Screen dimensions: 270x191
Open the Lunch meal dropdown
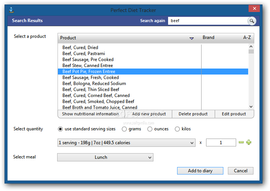coord(105,157)
